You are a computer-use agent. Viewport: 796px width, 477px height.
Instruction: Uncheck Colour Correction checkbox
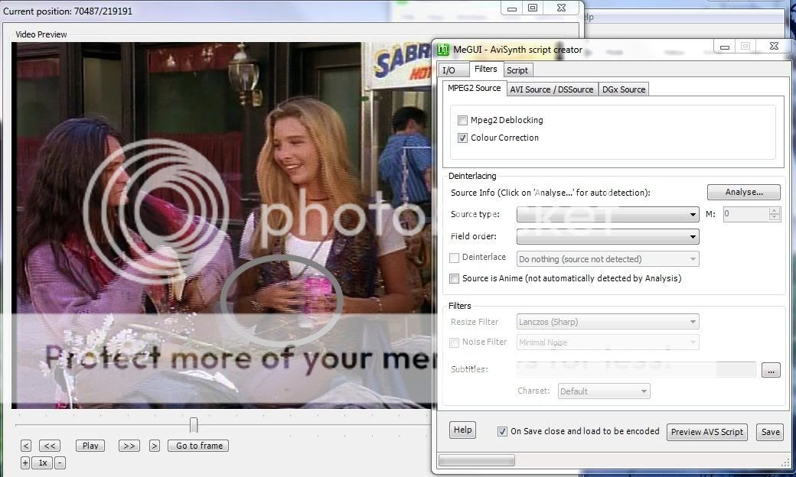click(x=462, y=138)
